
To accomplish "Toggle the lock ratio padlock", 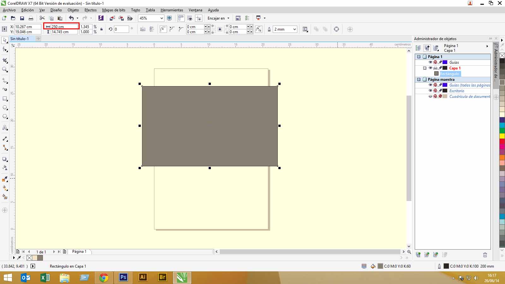I will pos(101,29).
